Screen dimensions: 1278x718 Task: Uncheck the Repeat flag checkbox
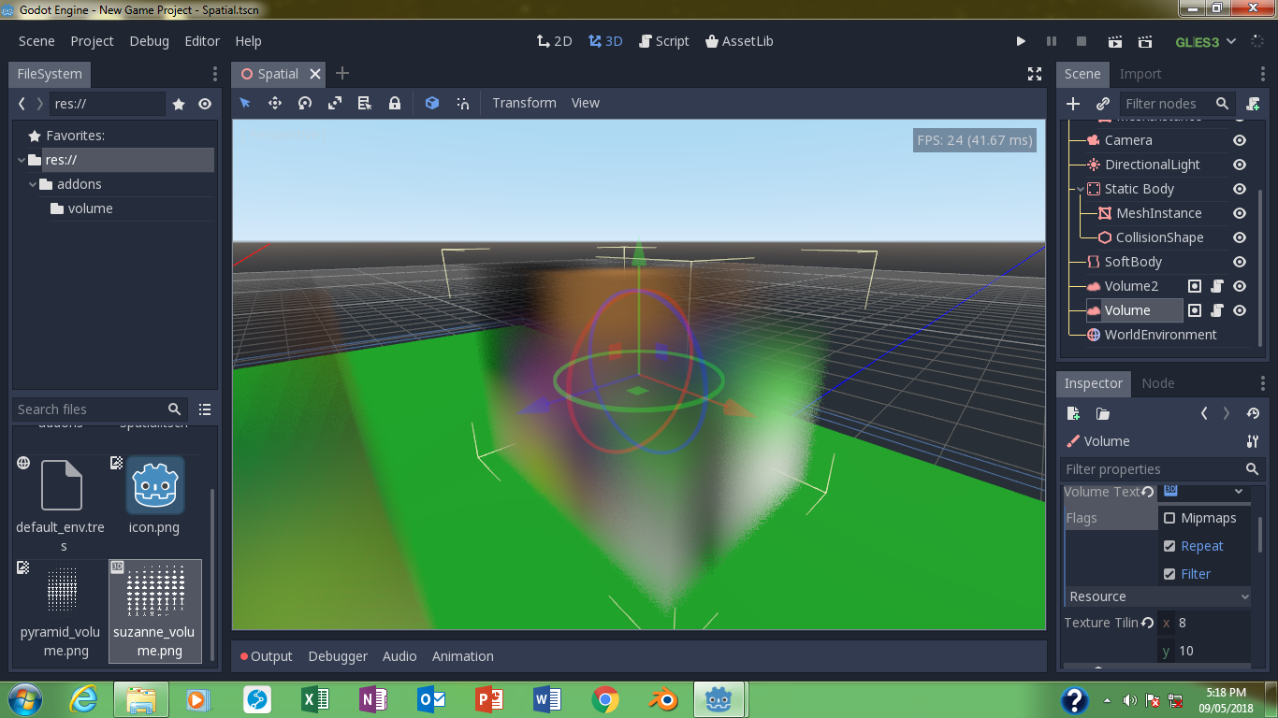click(x=1169, y=546)
